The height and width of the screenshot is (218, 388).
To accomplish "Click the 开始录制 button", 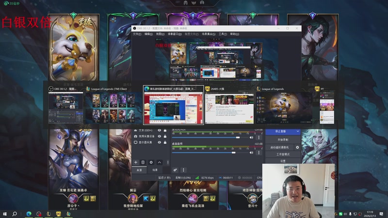I will [283, 140].
